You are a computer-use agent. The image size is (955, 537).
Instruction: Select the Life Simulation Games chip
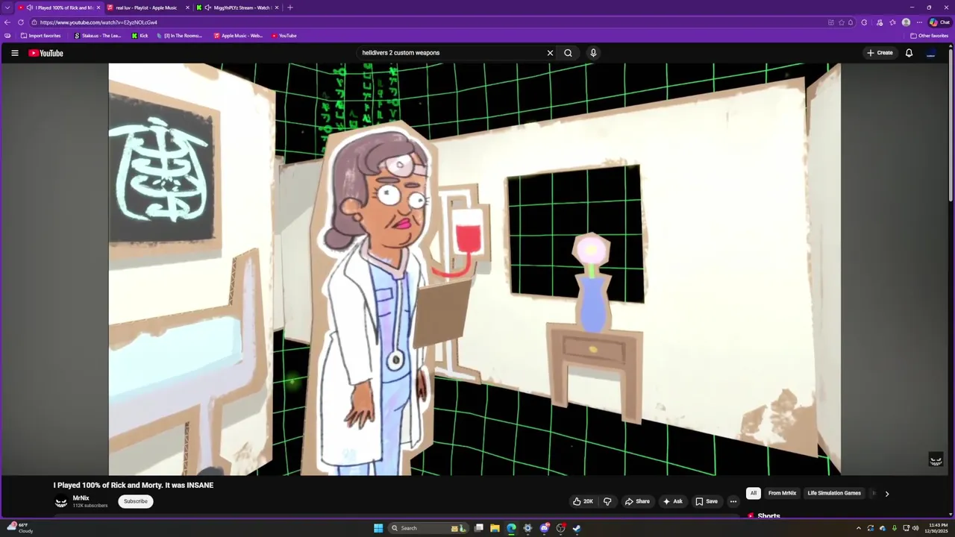pyautogui.click(x=834, y=493)
